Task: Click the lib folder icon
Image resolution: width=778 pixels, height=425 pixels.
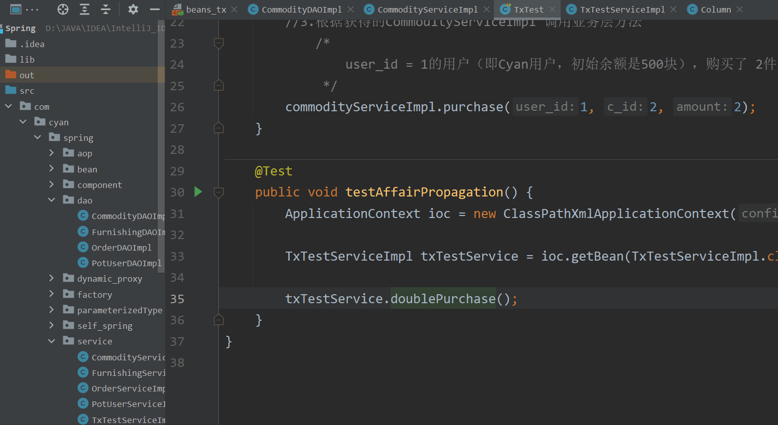Action: tap(11, 59)
